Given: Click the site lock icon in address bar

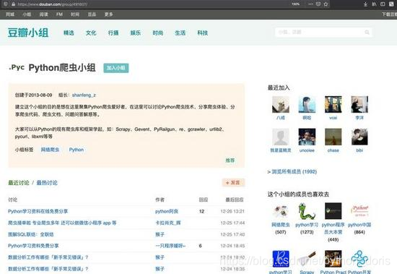Looking at the screenshot, I should 13,4.
